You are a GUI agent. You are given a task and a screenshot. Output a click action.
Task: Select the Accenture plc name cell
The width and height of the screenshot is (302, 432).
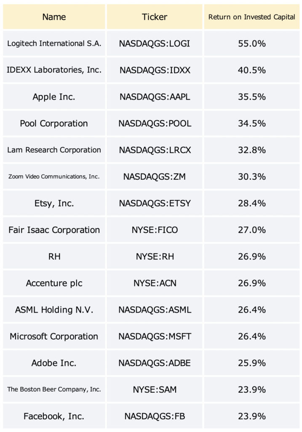(x=54, y=283)
